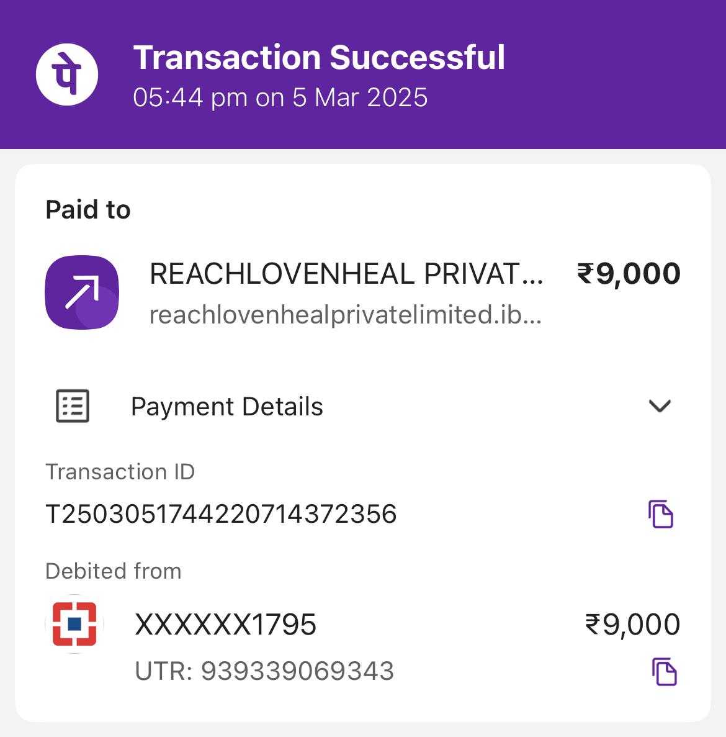Viewport: 726px width, 737px height.
Task: Select the Transaction Successful heading
Action: pos(320,57)
